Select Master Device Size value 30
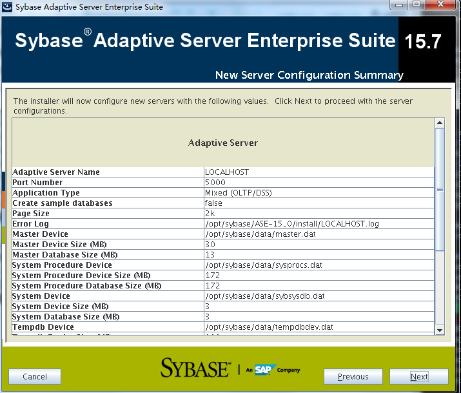This screenshot has width=461, height=393. coord(210,244)
